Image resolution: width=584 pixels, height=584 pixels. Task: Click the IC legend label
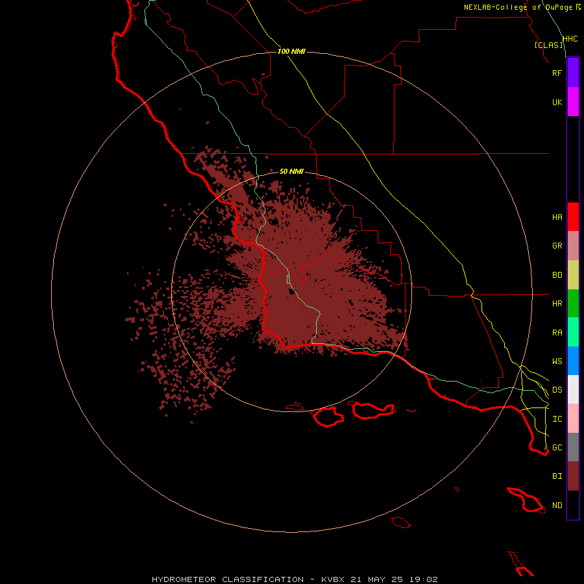[x=557, y=419]
